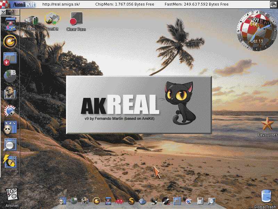Viewport: 278px width, 209px height.
Task: Open the masked face icon in bottom dock
Action: [63, 201]
